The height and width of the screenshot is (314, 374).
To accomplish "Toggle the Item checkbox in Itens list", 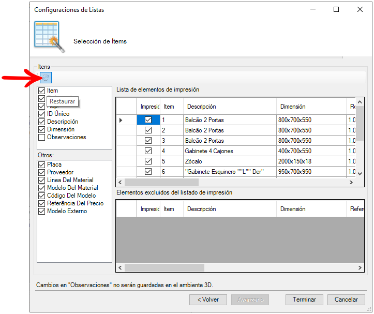I will coord(42,91).
